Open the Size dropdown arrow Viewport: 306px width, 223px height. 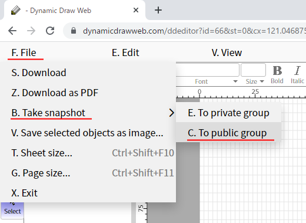[x=262, y=81]
